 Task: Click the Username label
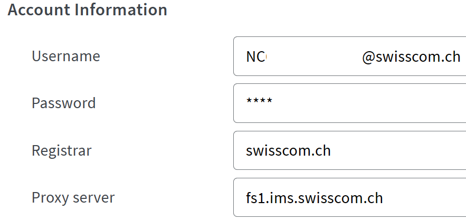(66, 56)
